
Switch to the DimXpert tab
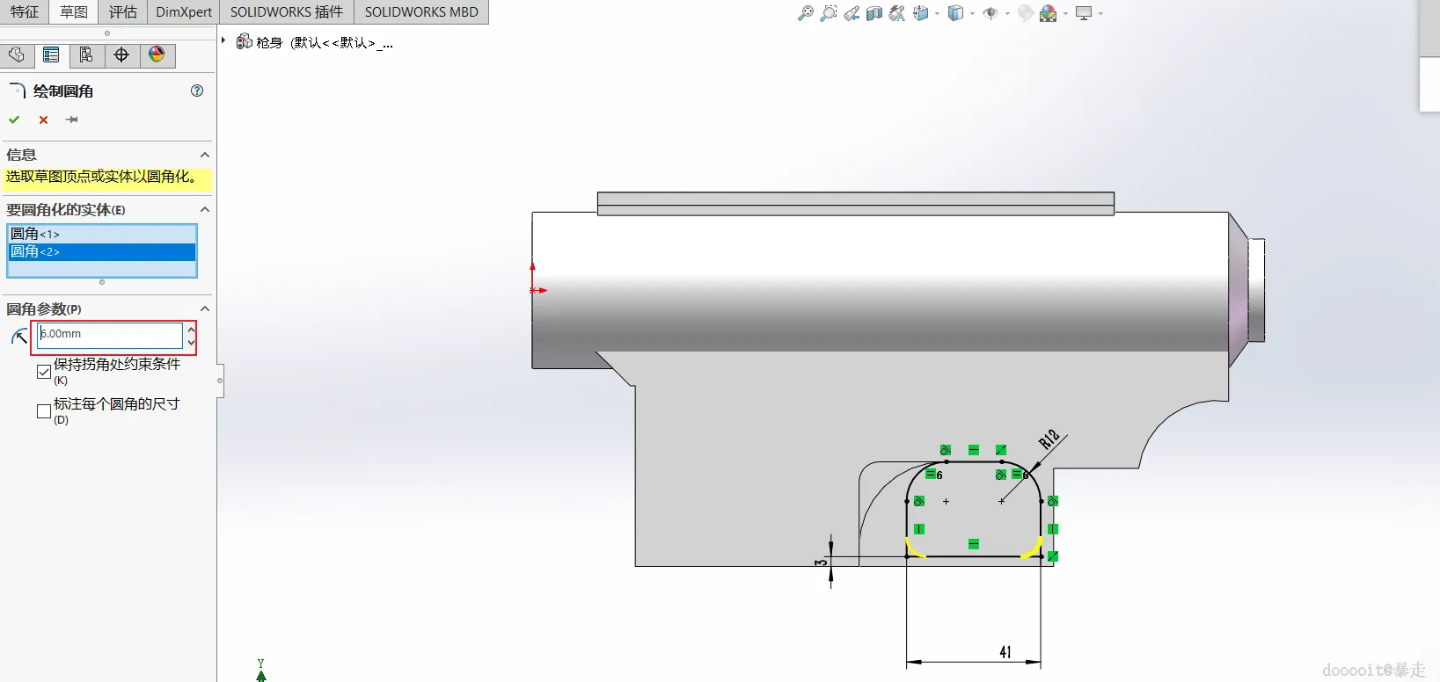point(184,12)
